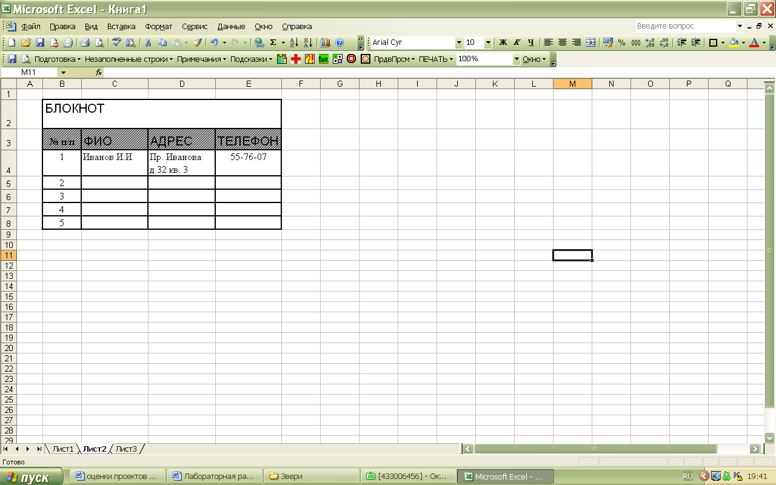Apply the red font color
The width and height of the screenshot is (776, 485).
click(754, 42)
